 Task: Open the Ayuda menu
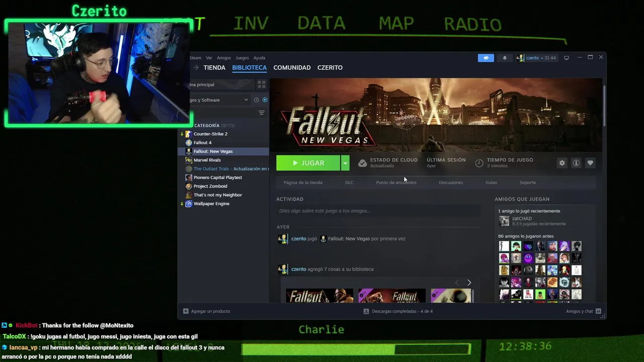(259, 58)
